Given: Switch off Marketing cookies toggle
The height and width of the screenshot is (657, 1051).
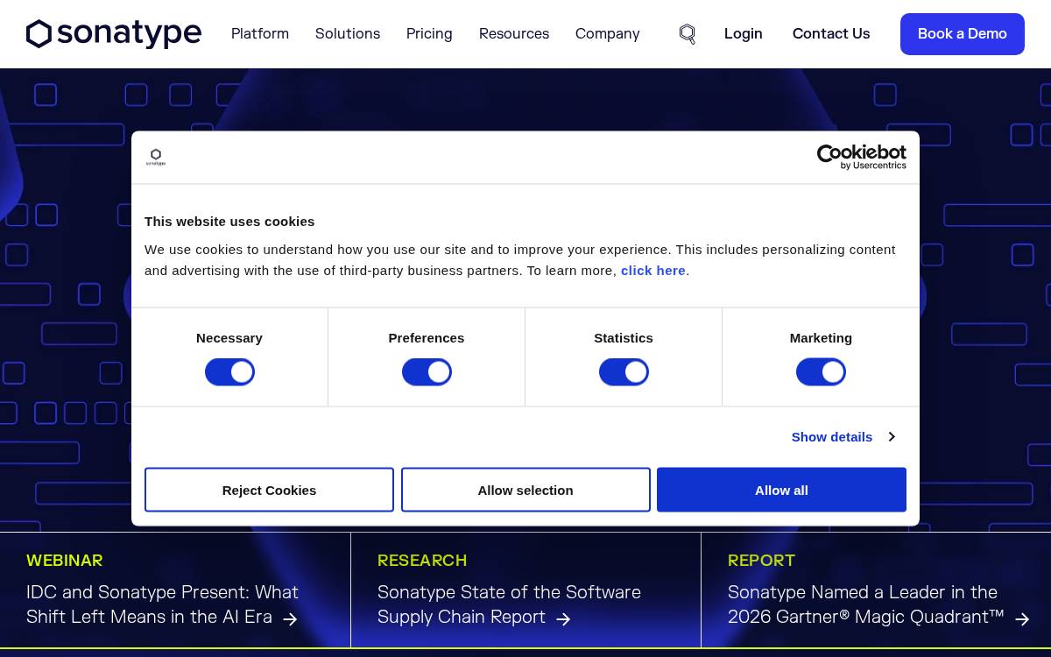Looking at the screenshot, I should tap(821, 372).
